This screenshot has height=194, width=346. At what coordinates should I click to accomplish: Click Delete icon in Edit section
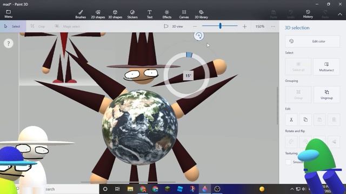334,120
